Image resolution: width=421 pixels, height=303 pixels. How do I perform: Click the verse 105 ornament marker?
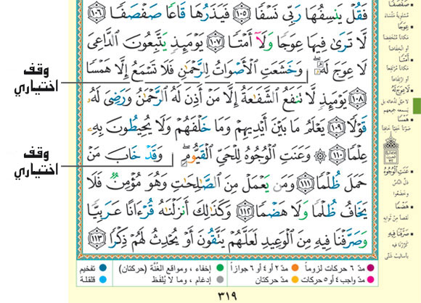[242, 12]
